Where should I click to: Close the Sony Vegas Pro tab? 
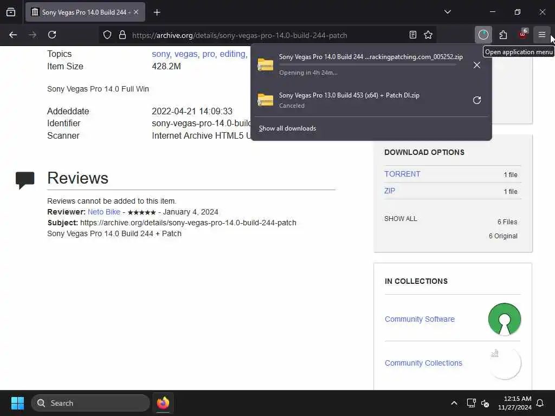(136, 12)
